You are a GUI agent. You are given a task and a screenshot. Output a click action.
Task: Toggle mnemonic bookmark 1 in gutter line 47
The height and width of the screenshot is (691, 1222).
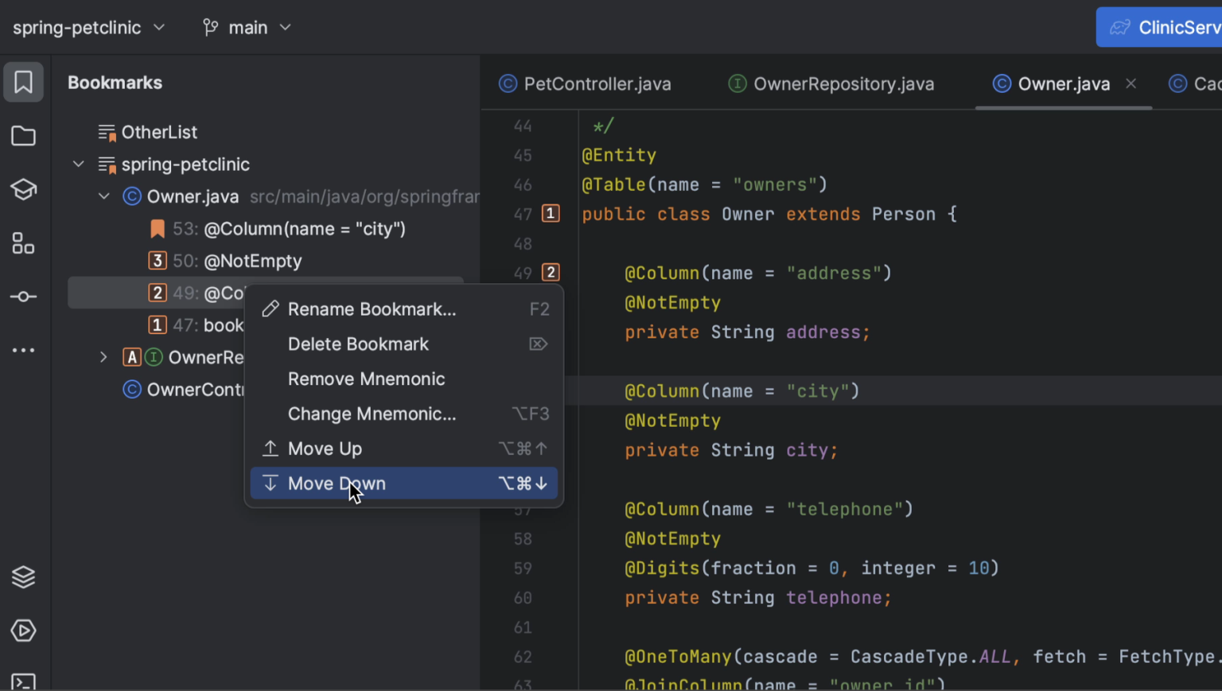click(x=551, y=213)
